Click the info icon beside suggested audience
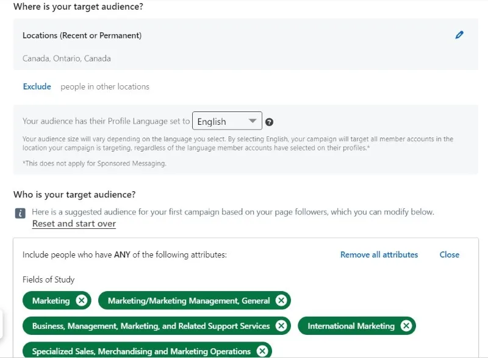The height and width of the screenshot is (358, 488). (x=20, y=213)
